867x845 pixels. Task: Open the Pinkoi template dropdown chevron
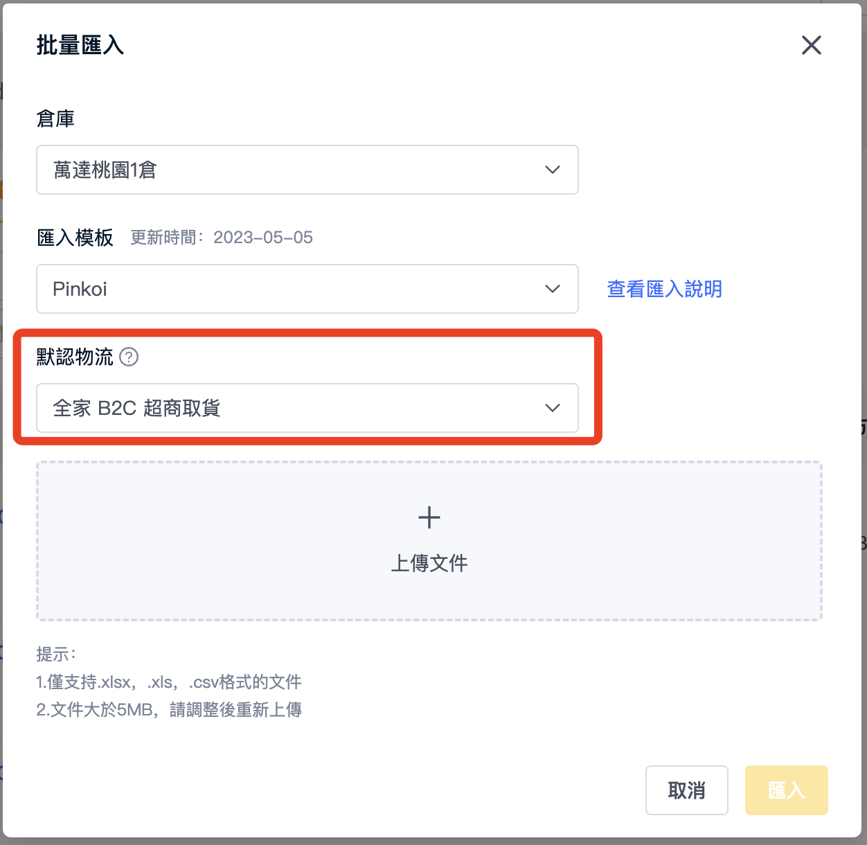[552, 289]
